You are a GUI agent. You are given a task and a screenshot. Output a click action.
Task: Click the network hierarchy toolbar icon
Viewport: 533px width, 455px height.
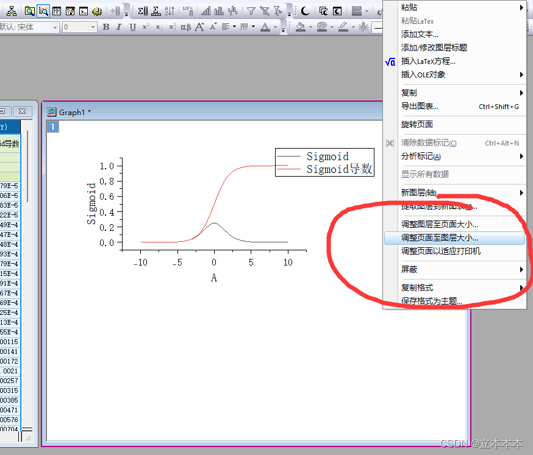coord(12,11)
